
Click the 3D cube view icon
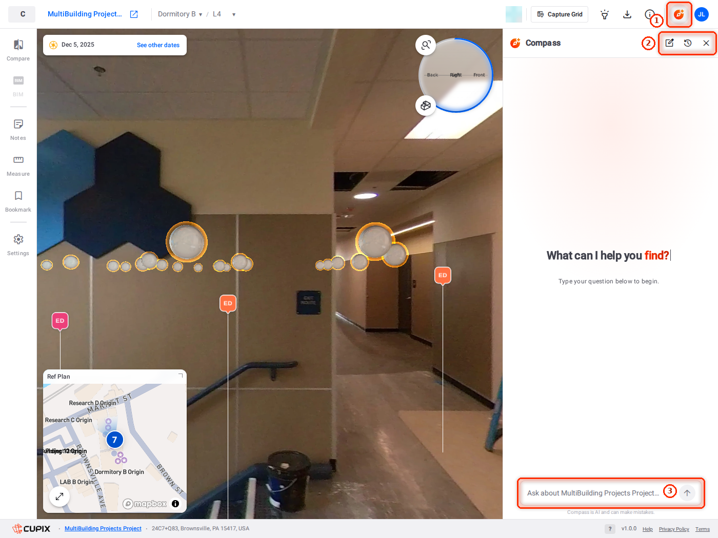point(426,106)
